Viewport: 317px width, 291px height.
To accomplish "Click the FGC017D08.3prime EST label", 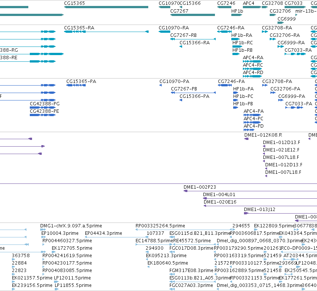I will (x=191, y=248).
